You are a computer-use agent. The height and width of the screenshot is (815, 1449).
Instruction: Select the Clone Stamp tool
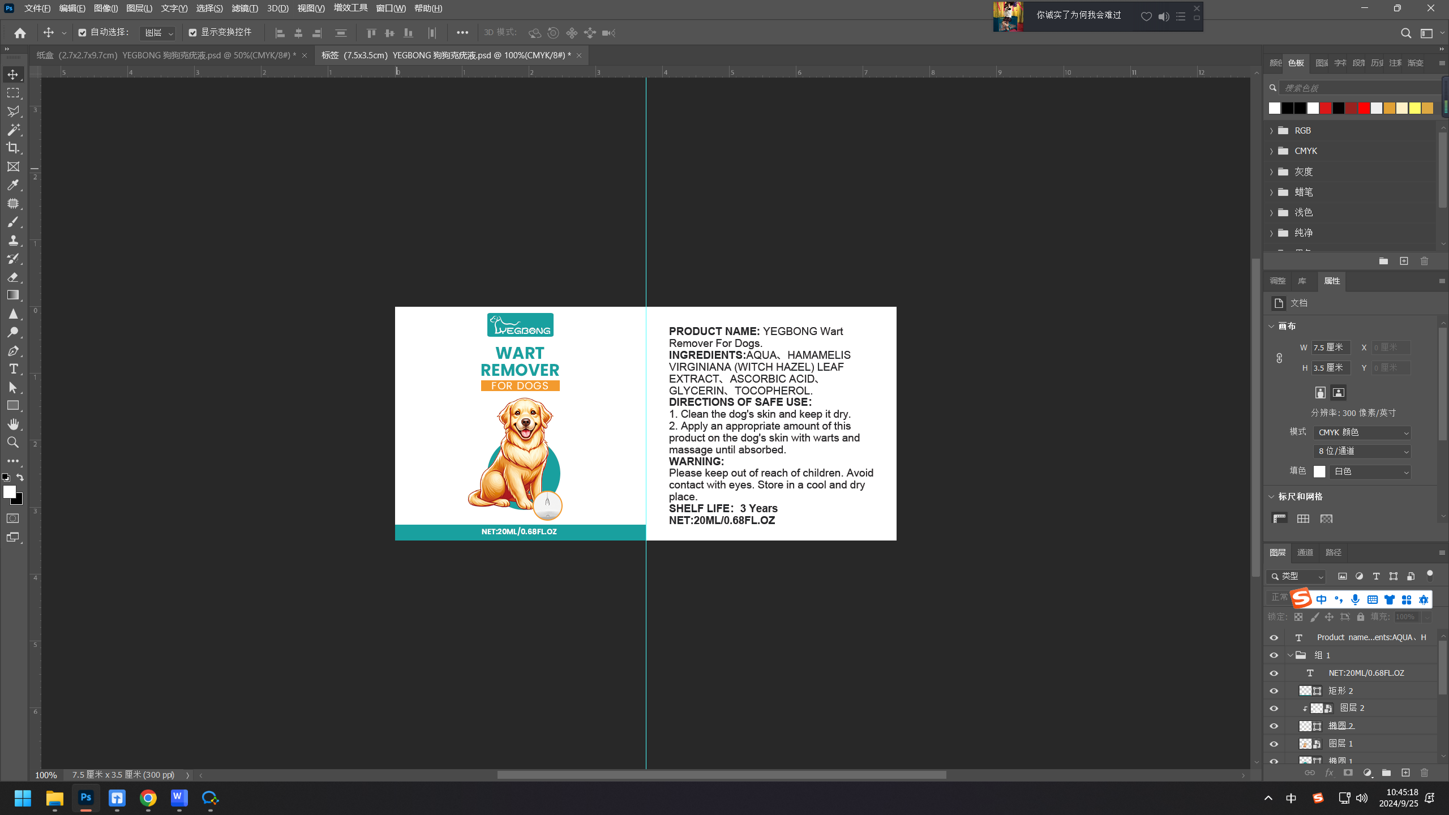click(12, 240)
